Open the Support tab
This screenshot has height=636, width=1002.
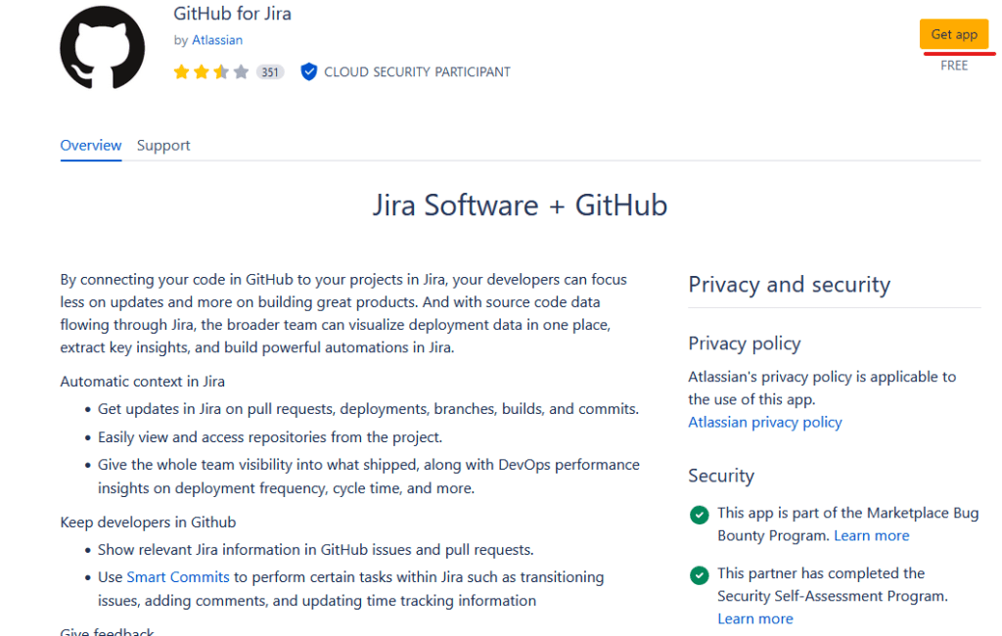(163, 145)
